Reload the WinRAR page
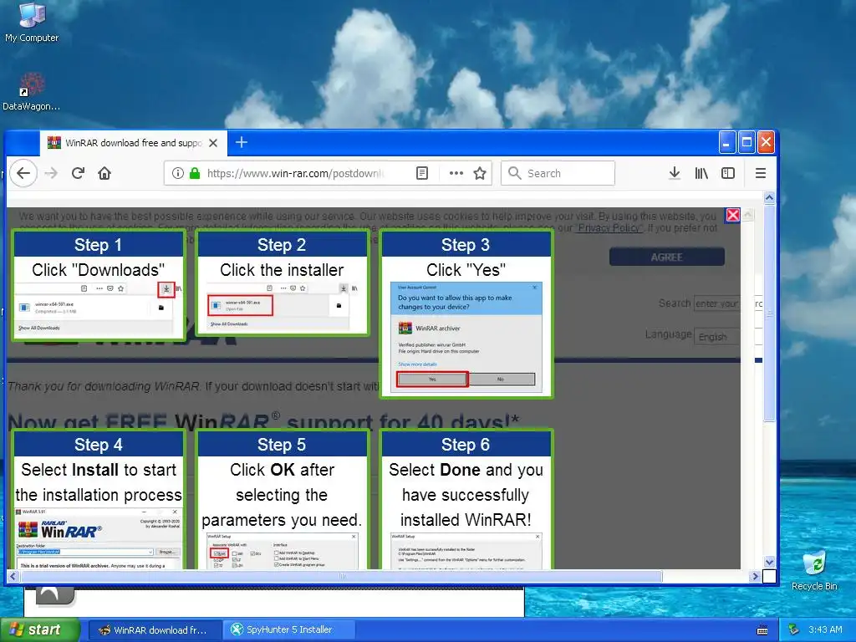The width and height of the screenshot is (856, 642). point(78,174)
